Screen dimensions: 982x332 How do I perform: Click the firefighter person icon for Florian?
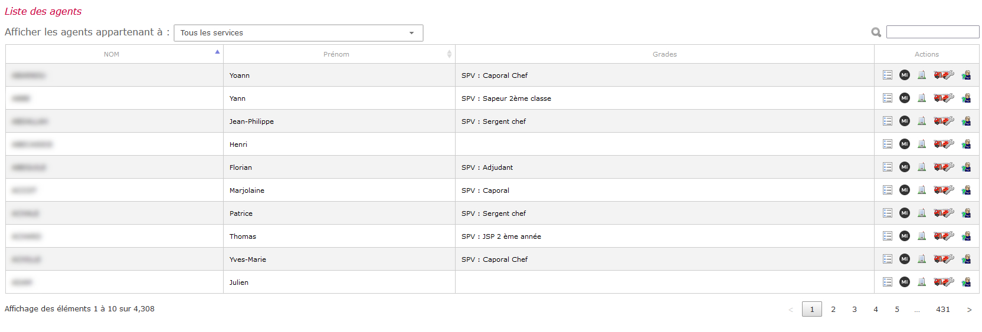pos(966,167)
